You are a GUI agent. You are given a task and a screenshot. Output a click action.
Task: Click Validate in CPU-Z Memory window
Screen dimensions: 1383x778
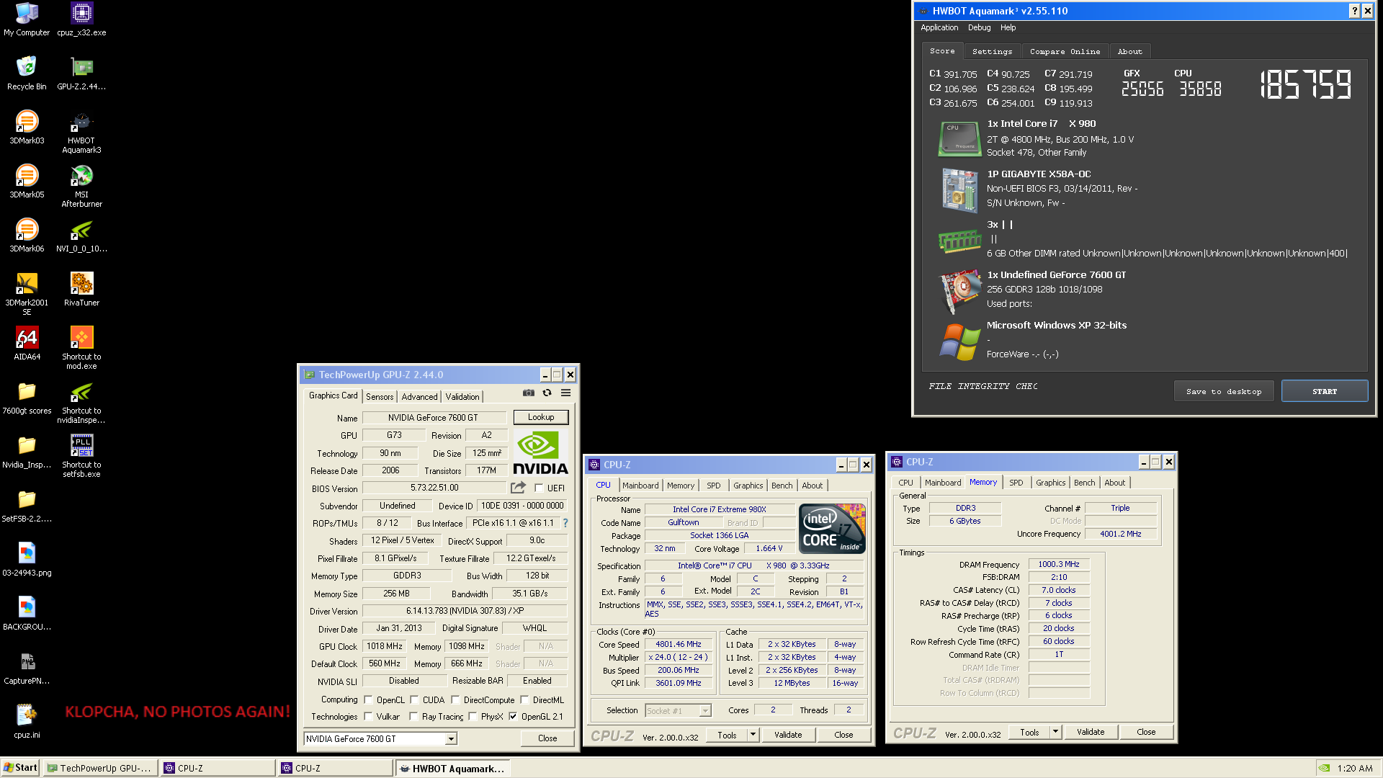tap(1091, 732)
